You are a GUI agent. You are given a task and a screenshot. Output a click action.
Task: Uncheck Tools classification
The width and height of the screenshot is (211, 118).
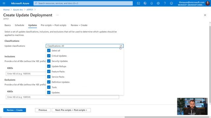49,87
